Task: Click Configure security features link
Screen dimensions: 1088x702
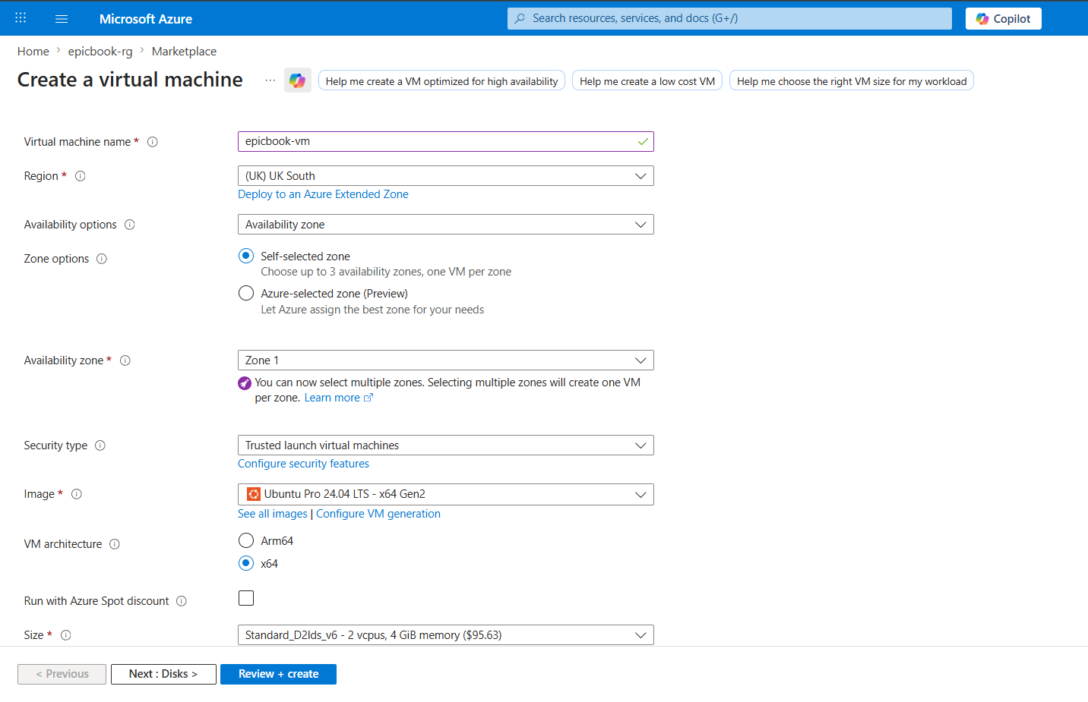Action: [x=303, y=464]
